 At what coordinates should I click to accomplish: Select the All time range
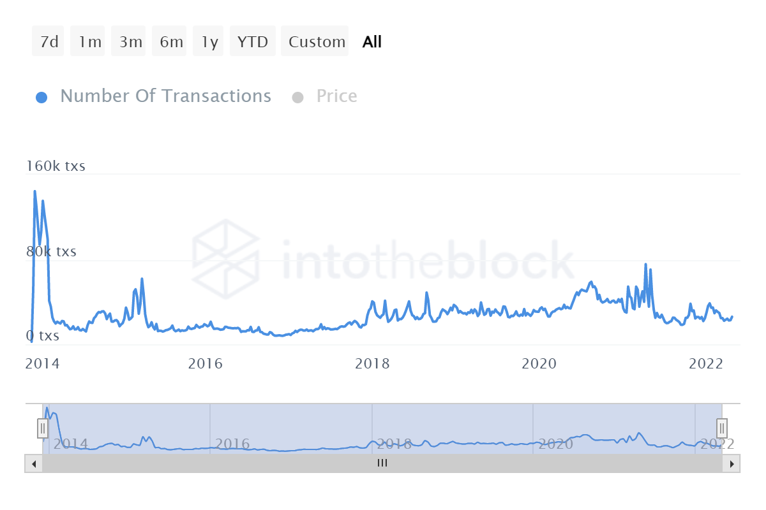pyautogui.click(x=372, y=42)
